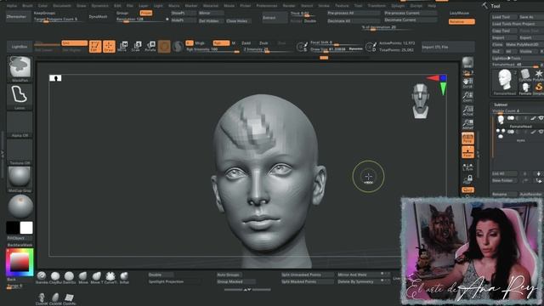The width and height of the screenshot is (544, 306).
Task: Click the Gizmo 3D icon
Action: (164, 47)
